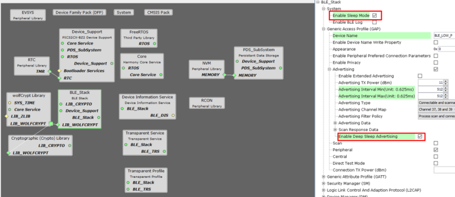The width and height of the screenshot is (455, 197).
Task: Click the Device Name input field
Action: [x=444, y=36]
